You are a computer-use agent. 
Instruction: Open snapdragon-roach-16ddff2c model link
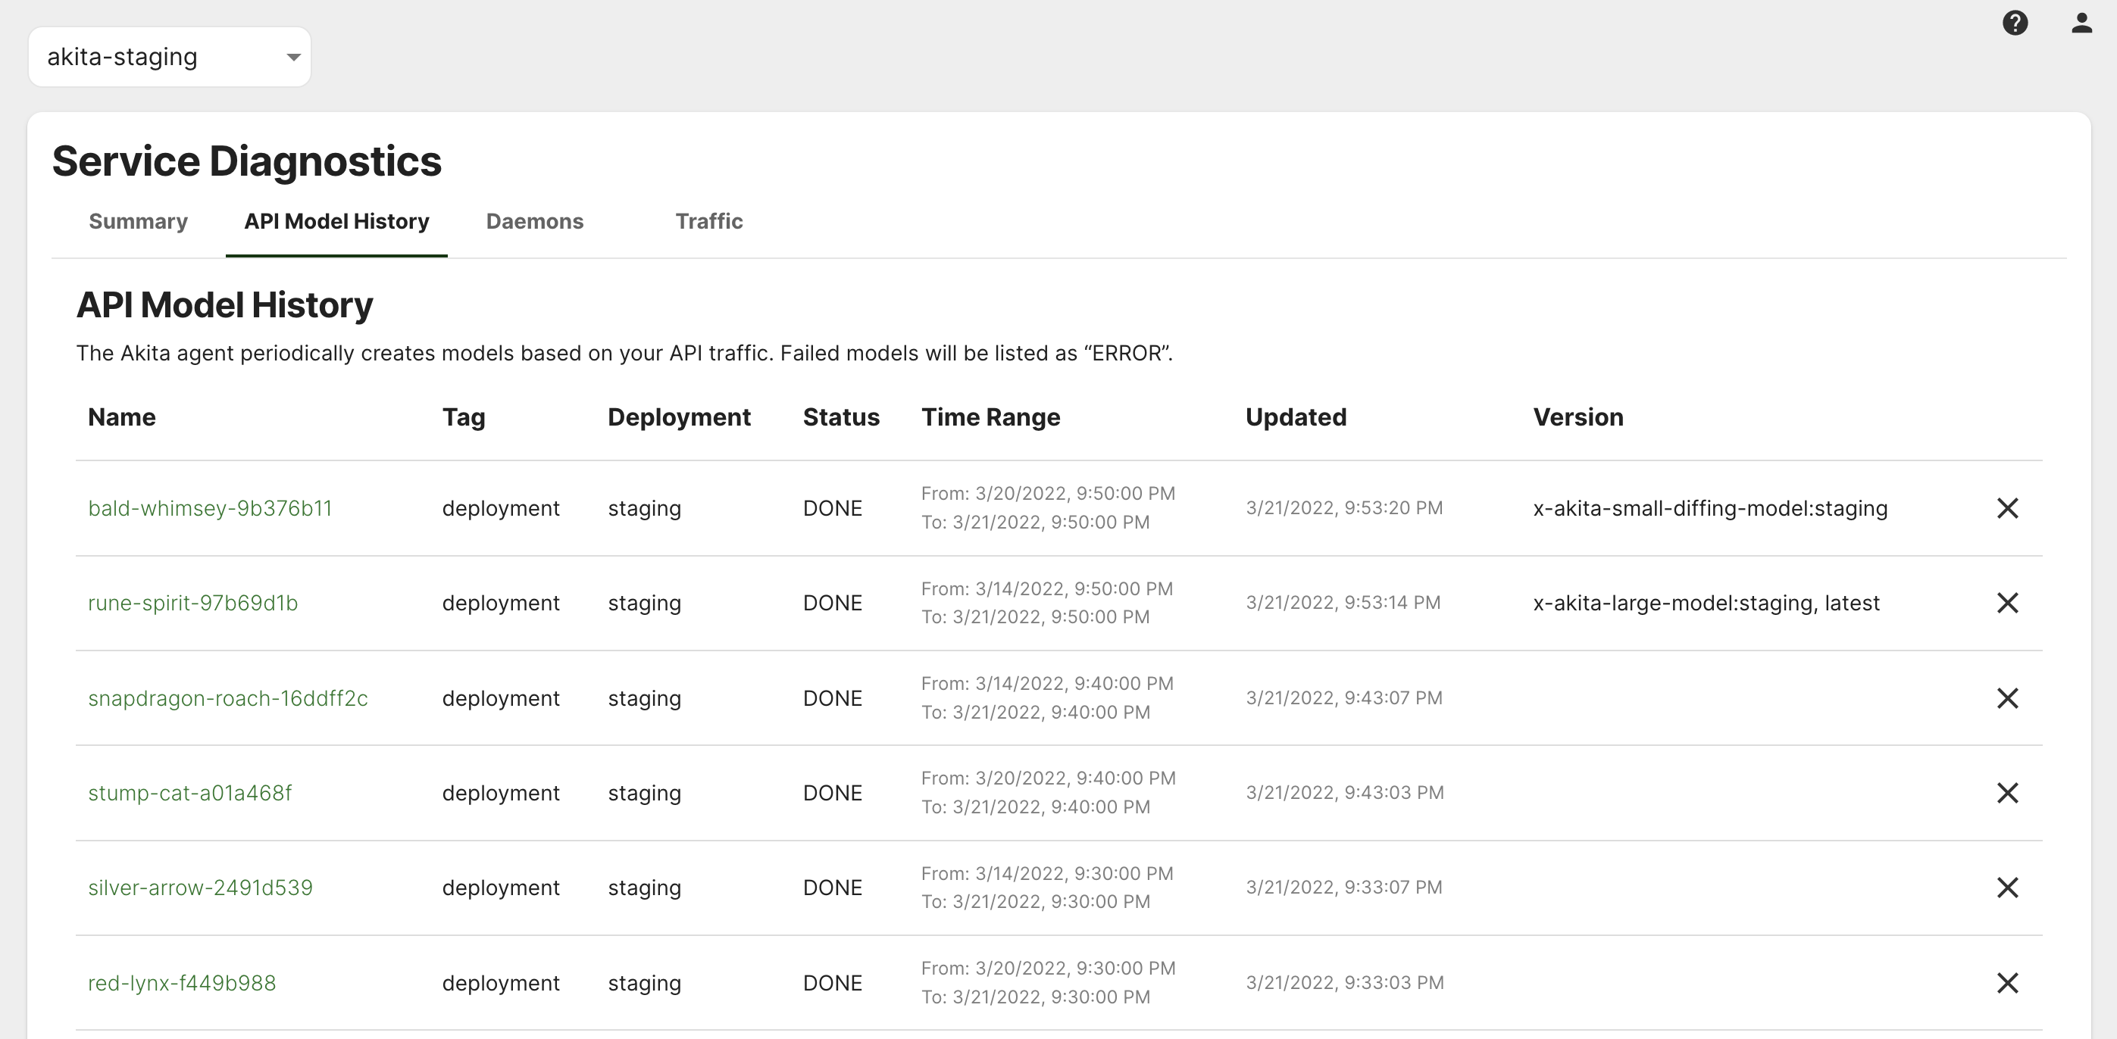coord(227,698)
